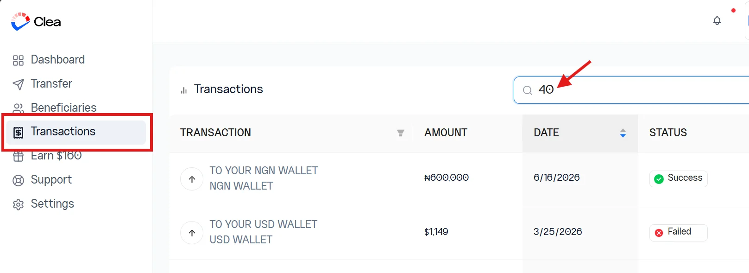Open the Transaction column filter funnel

pos(401,133)
